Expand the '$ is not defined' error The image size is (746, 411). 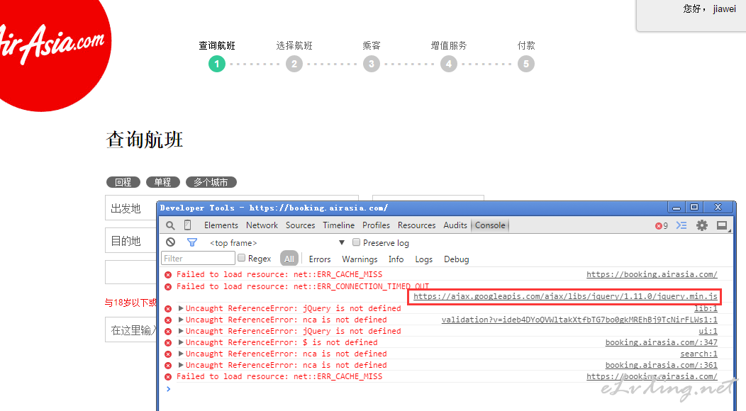click(181, 342)
